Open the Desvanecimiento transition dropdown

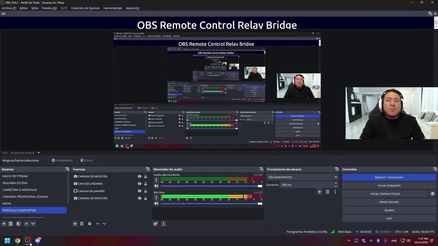(303, 177)
